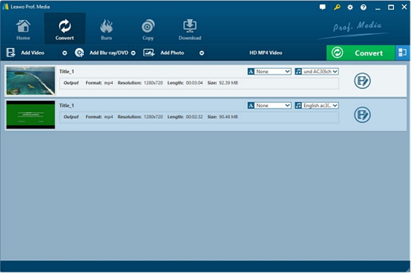Image resolution: width=411 pixels, height=273 pixels.
Task: Close the Leawo Prof. Media window
Action: [405, 7]
